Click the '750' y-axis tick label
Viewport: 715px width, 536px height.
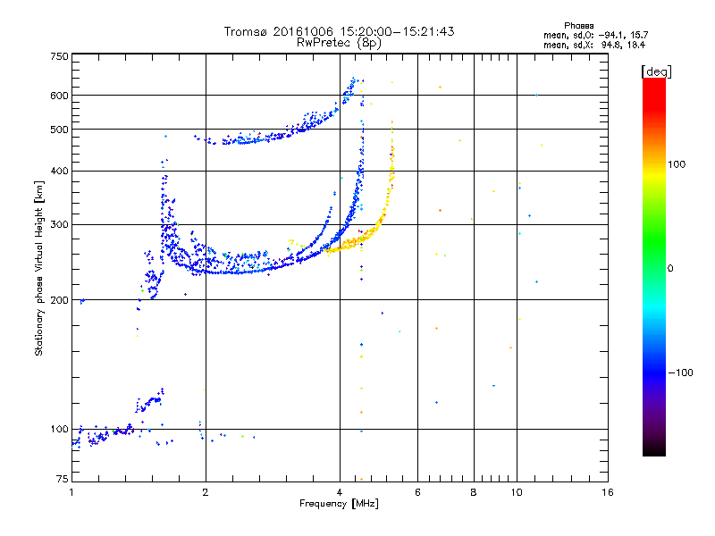(x=59, y=56)
